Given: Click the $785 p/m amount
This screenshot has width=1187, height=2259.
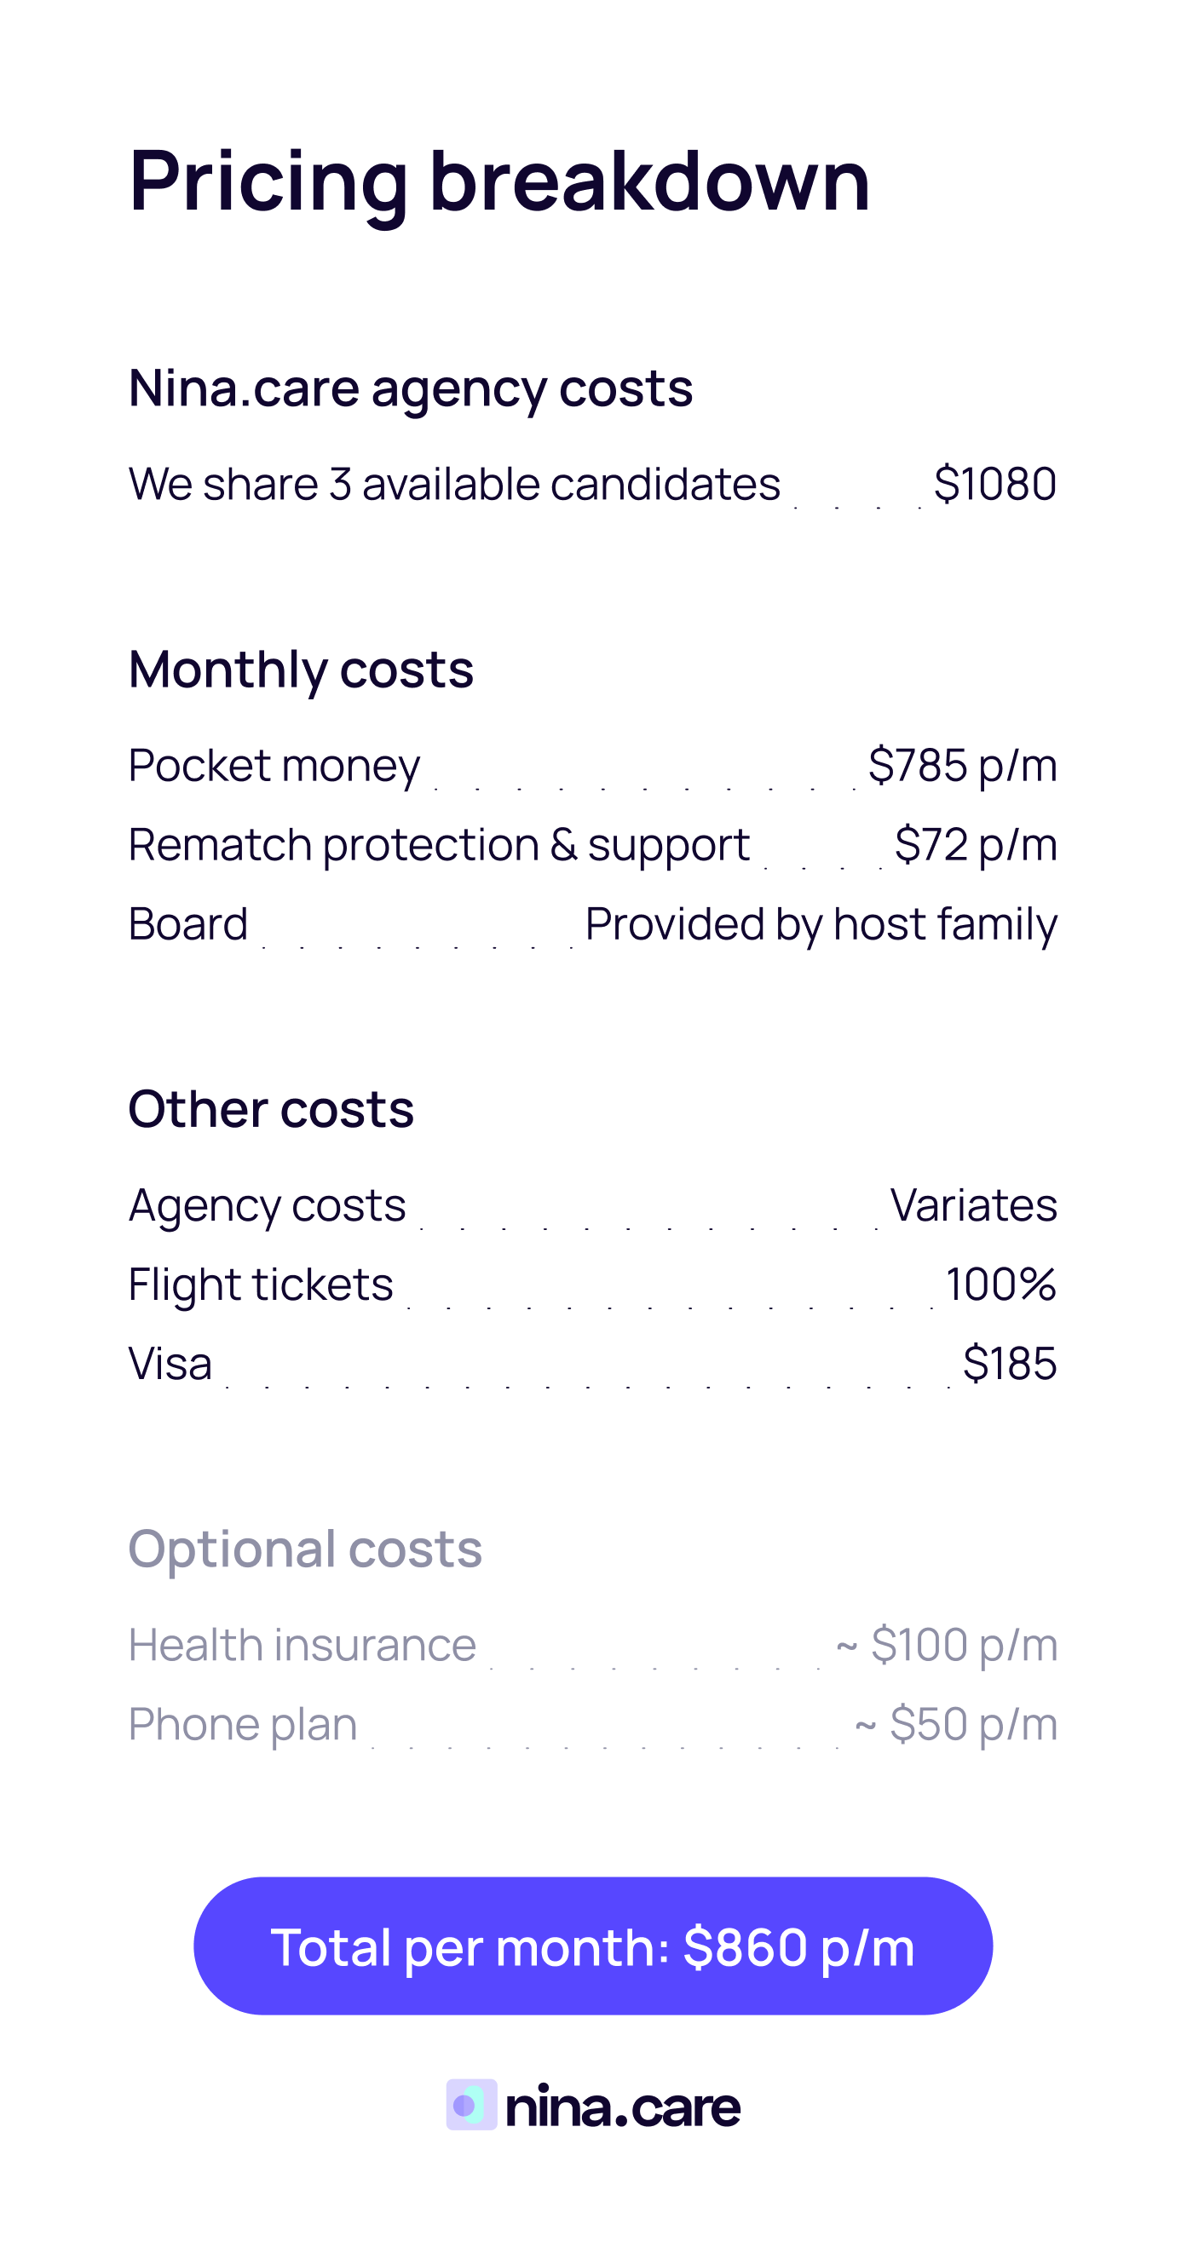Looking at the screenshot, I should 962,766.
